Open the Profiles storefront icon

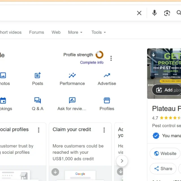[107, 100]
